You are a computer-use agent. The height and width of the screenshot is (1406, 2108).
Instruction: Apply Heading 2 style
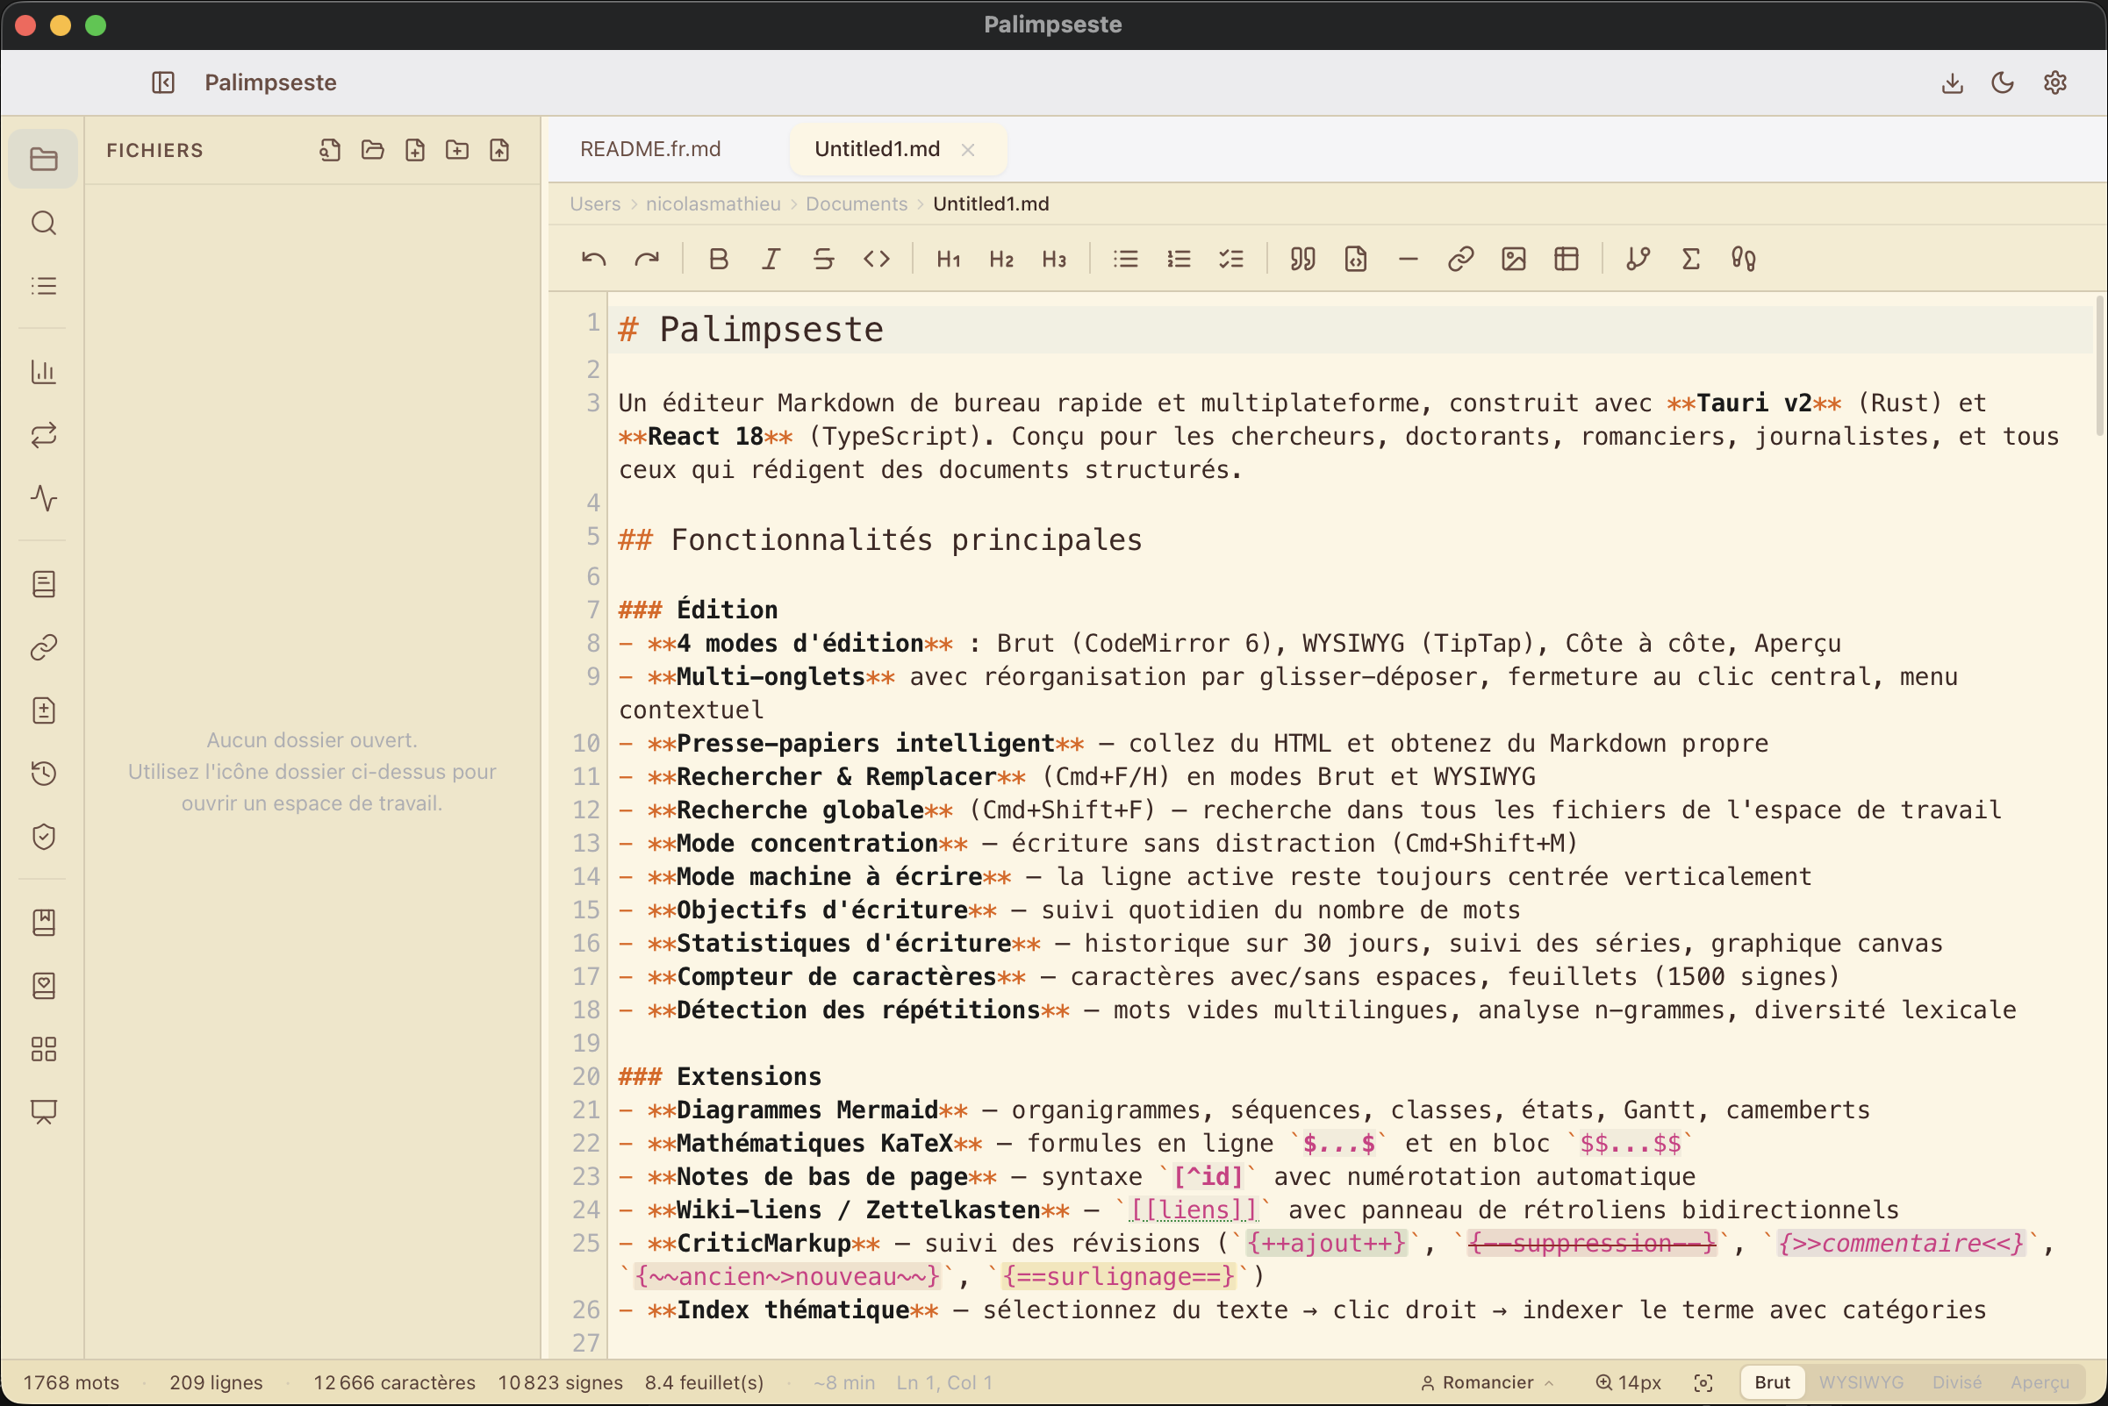pyautogui.click(x=1001, y=259)
